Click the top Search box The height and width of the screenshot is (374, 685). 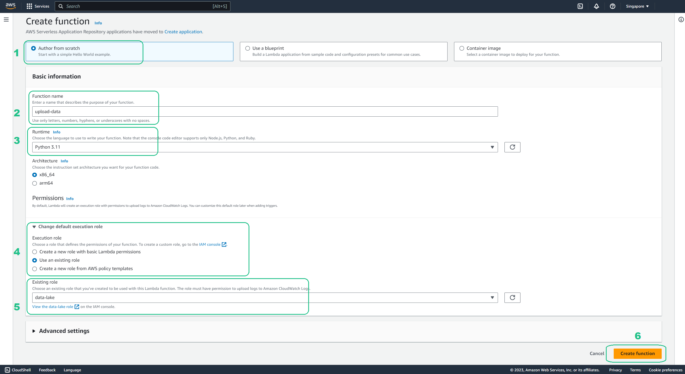coord(143,6)
